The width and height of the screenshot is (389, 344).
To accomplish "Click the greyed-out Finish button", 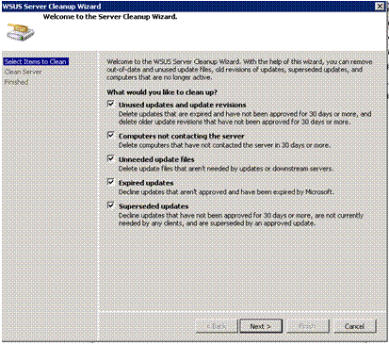I will click(308, 326).
